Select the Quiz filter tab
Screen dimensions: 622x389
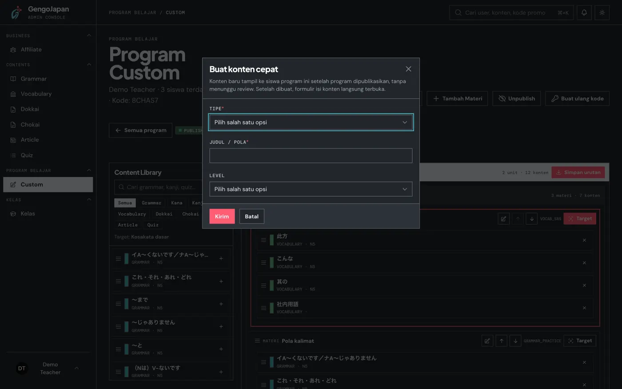pyautogui.click(x=153, y=225)
